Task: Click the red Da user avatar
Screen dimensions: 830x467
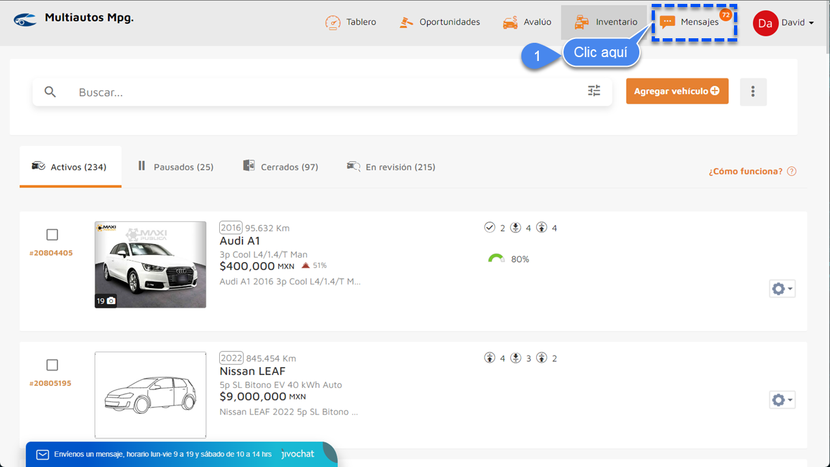Action: coord(765,23)
